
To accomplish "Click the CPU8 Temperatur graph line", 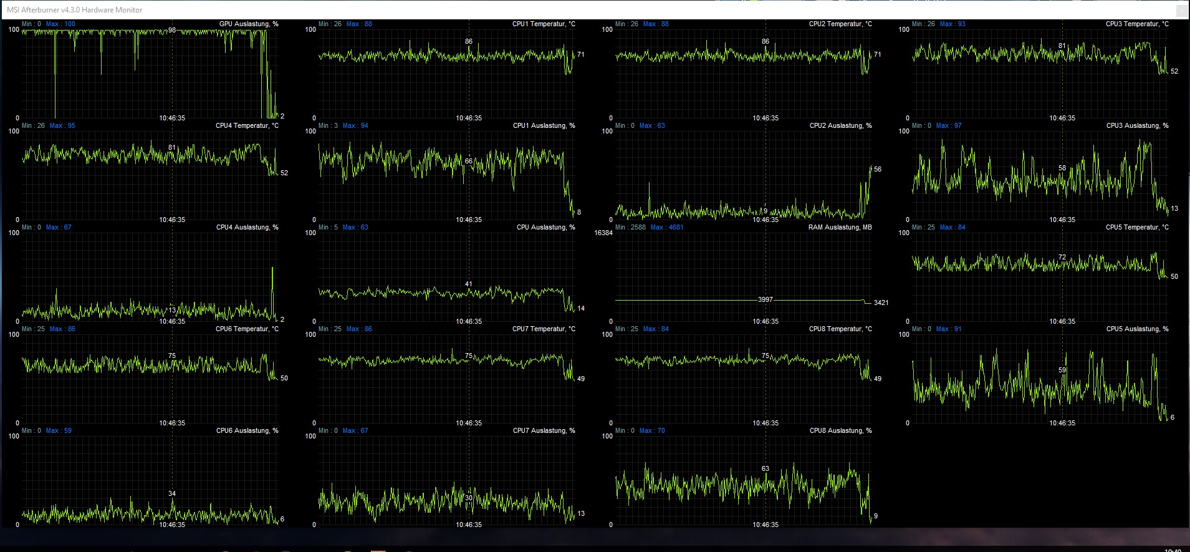I will [x=743, y=364].
